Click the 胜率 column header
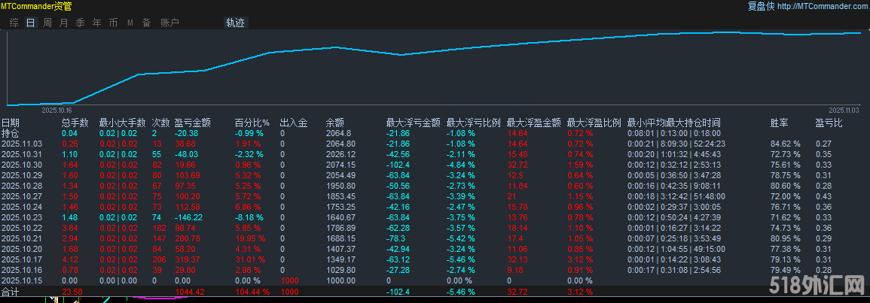Screen dimensions: 870x303 pyautogui.click(x=780, y=123)
